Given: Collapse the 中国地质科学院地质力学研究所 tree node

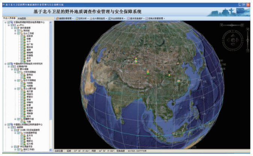Looking at the screenshot, I should point(6,64).
